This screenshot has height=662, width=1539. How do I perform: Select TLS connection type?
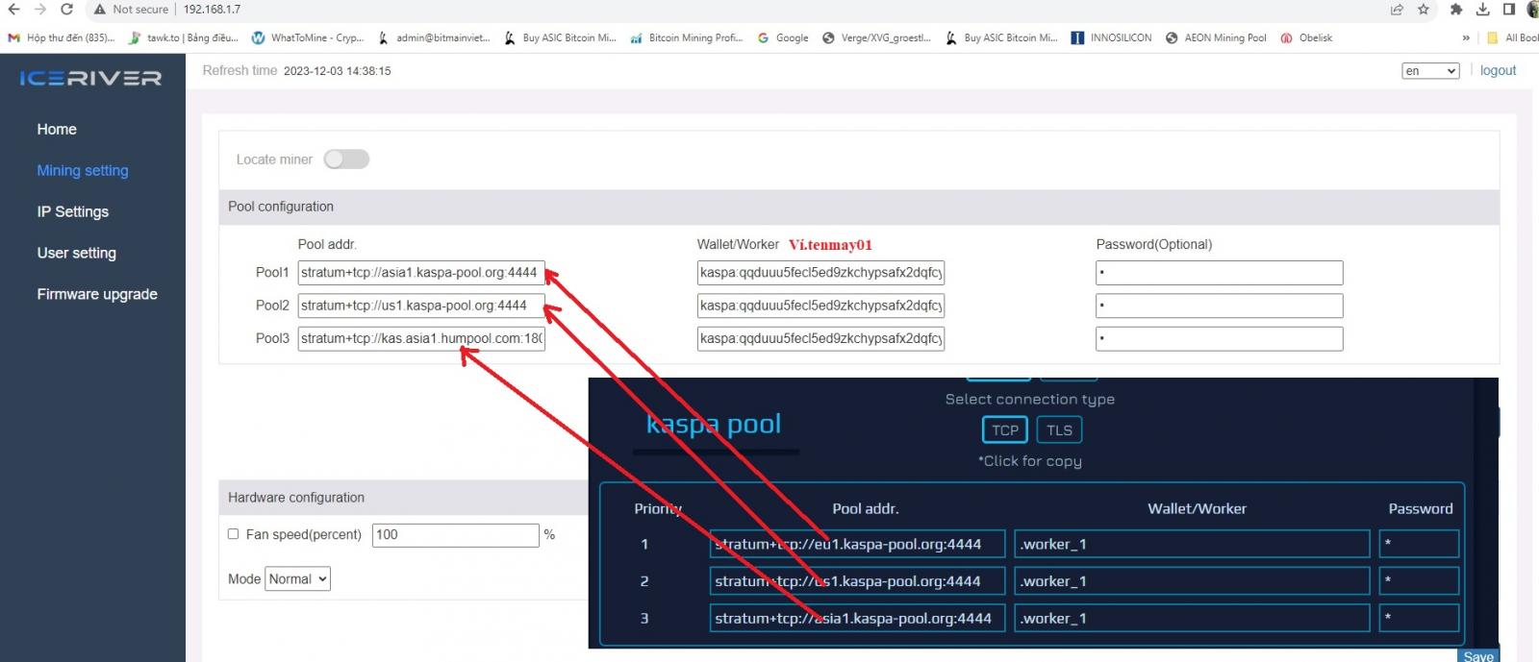(1059, 430)
